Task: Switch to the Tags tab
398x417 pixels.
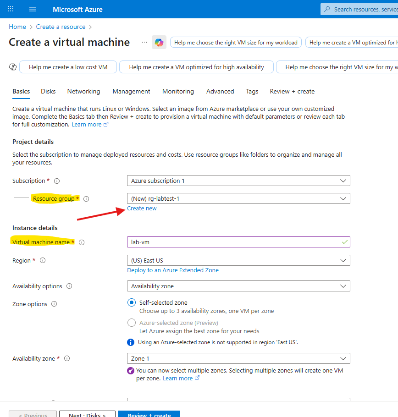Action: click(x=252, y=92)
